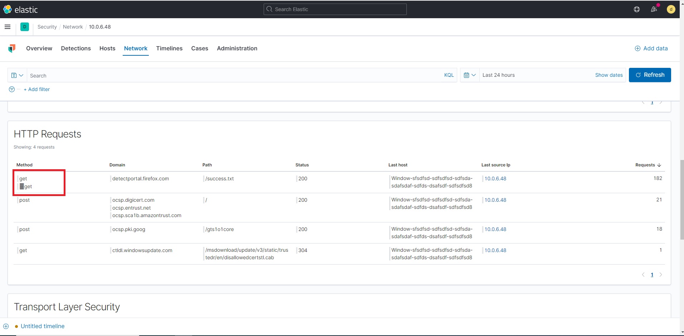Viewport: 684px width, 336px height.
Task: Open the date picker calendar icon
Action: [467, 75]
